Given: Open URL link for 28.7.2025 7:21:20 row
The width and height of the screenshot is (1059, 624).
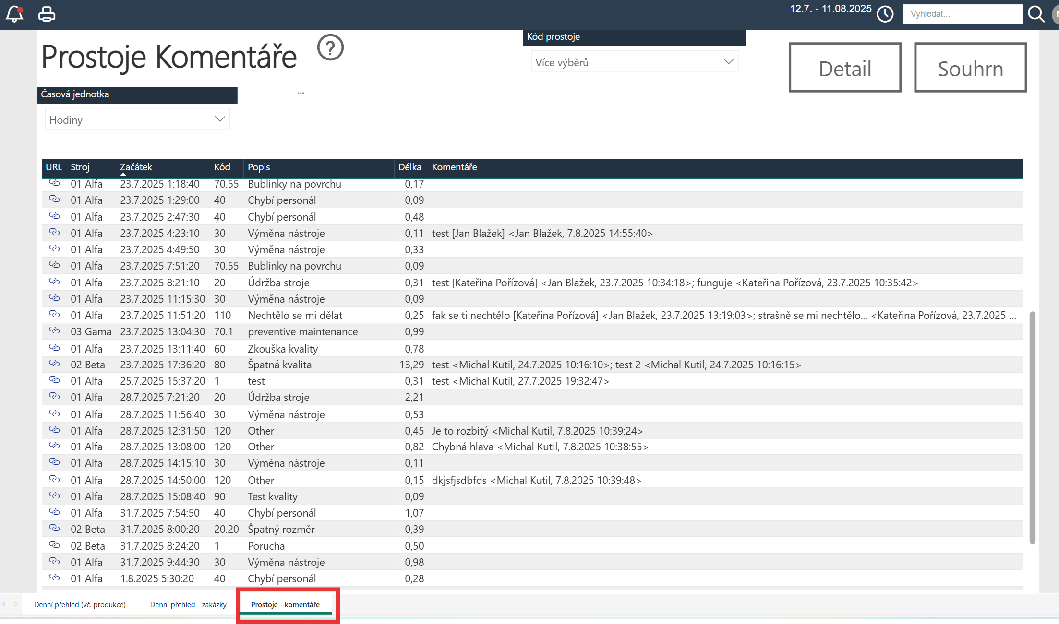Looking at the screenshot, I should 54,396.
